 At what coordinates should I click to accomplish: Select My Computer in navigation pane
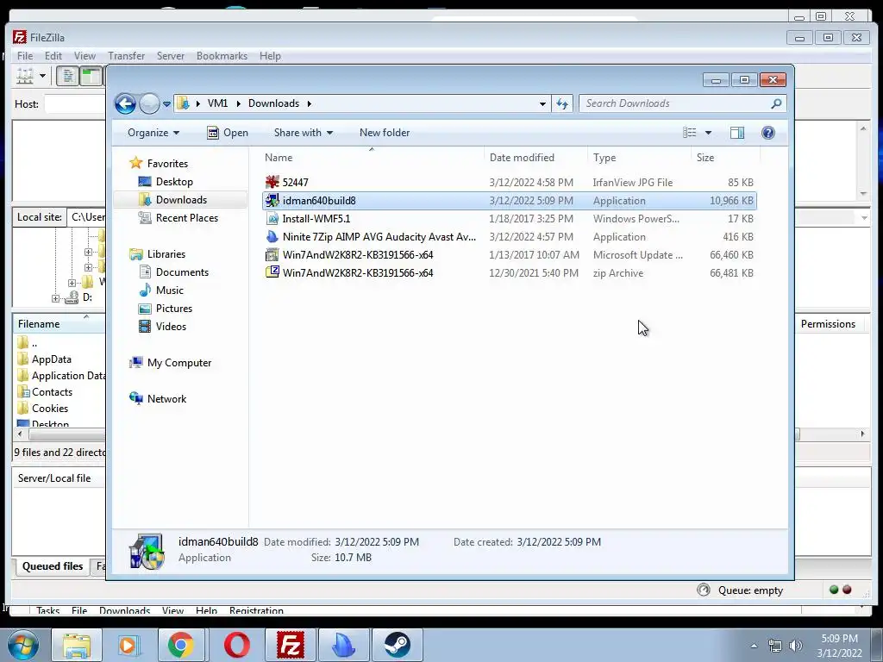[x=179, y=363]
